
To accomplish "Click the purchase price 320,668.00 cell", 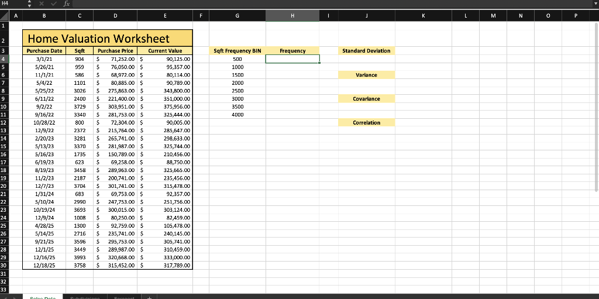I will (x=115, y=257).
